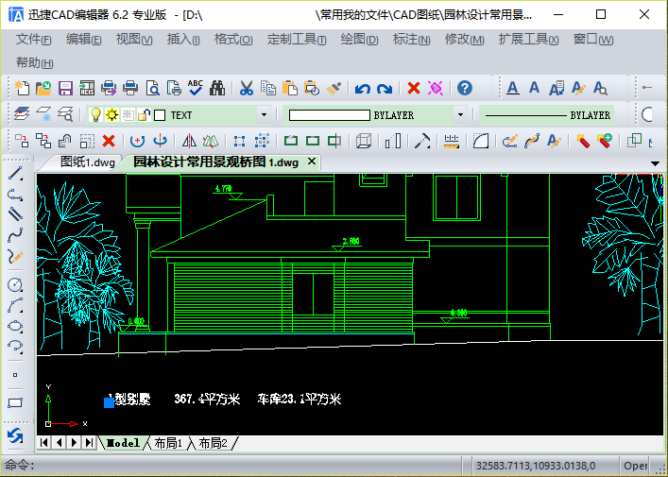This screenshot has height=477, width=668.
Task: Click the 命令: command line field
Action: (x=231, y=466)
